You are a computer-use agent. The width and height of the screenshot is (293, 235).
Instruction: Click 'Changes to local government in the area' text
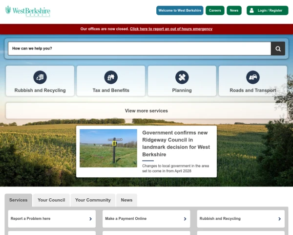coord(175,166)
